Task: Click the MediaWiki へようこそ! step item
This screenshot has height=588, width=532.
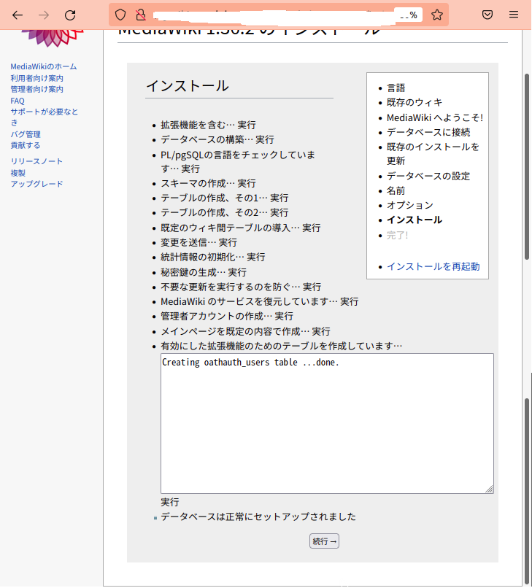Action: point(435,117)
